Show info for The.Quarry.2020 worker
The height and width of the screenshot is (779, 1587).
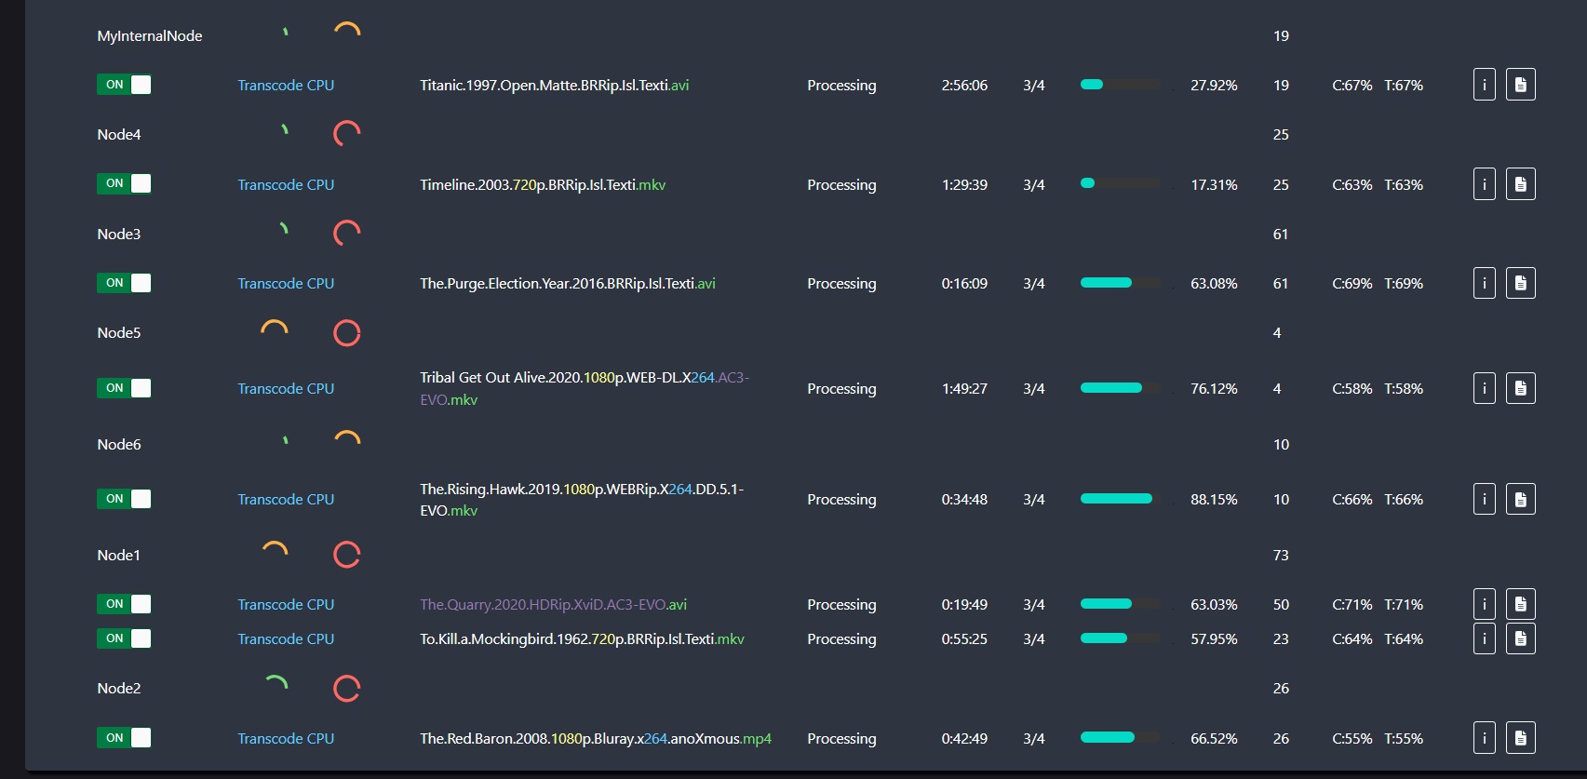coord(1484,604)
